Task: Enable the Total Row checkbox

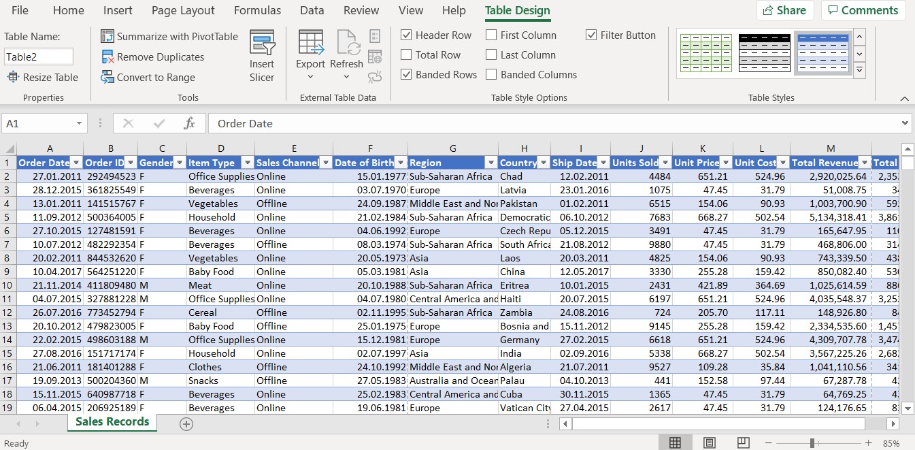Action: coord(406,55)
